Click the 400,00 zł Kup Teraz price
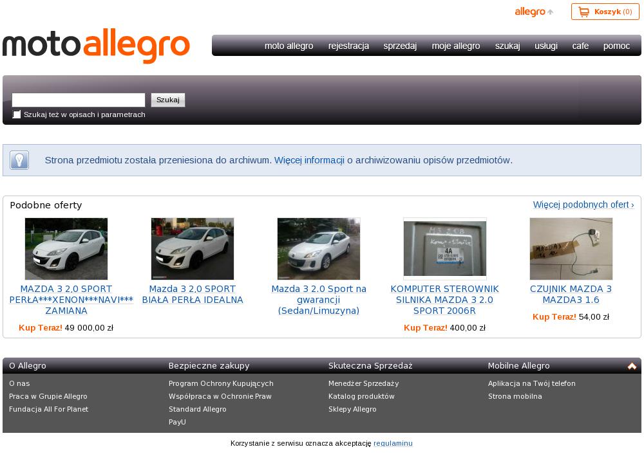 (445, 328)
